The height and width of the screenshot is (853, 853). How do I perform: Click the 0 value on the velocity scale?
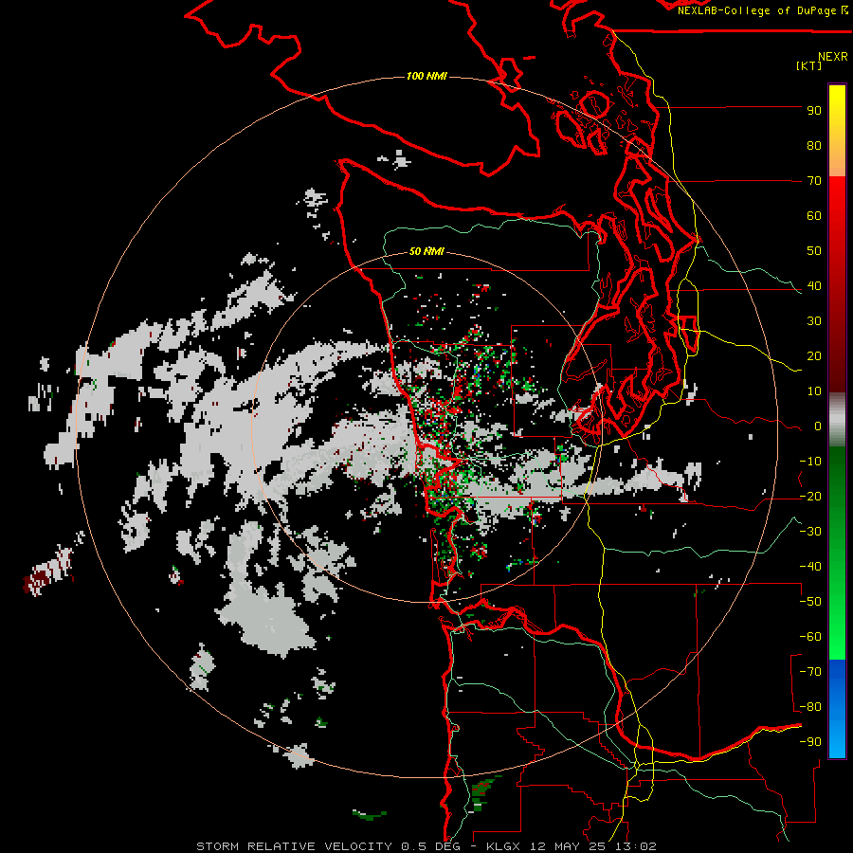pos(818,426)
